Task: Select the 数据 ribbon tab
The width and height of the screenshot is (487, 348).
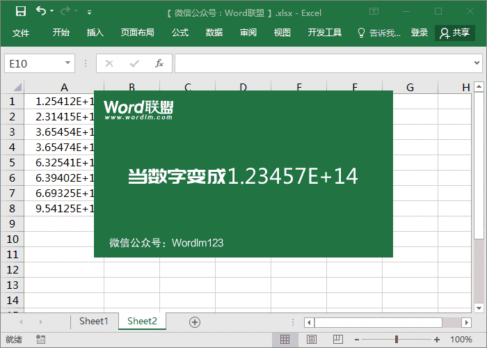Action: pyautogui.click(x=214, y=32)
